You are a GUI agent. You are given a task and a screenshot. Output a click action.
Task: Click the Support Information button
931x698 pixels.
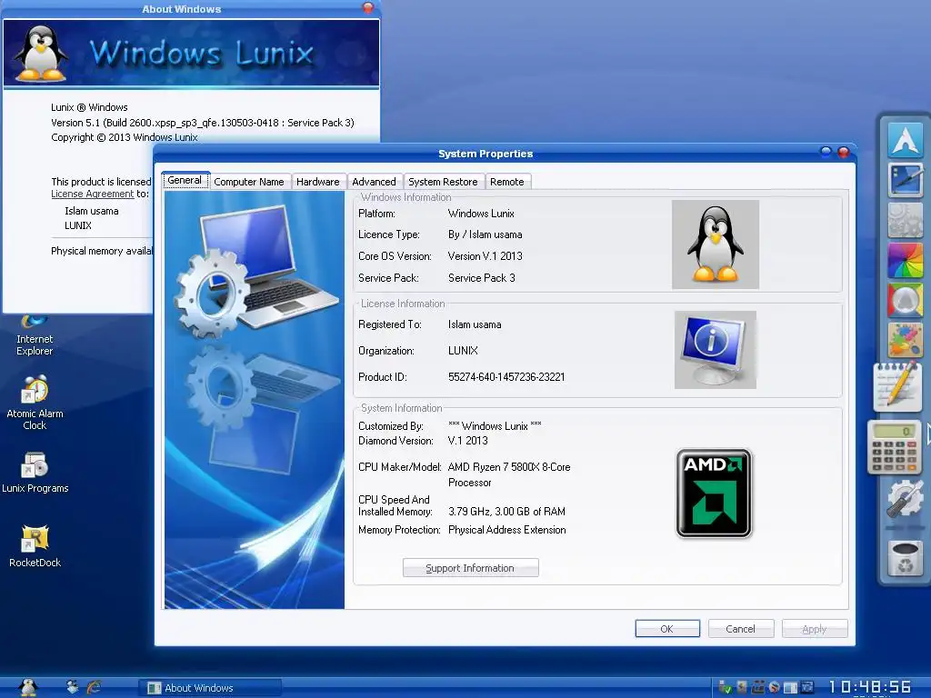(x=470, y=568)
